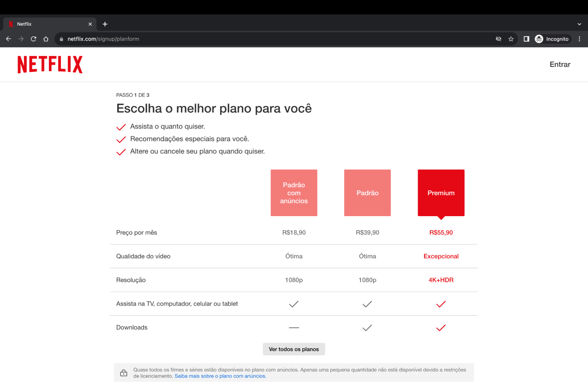Open the side panel icon

[x=526, y=39]
